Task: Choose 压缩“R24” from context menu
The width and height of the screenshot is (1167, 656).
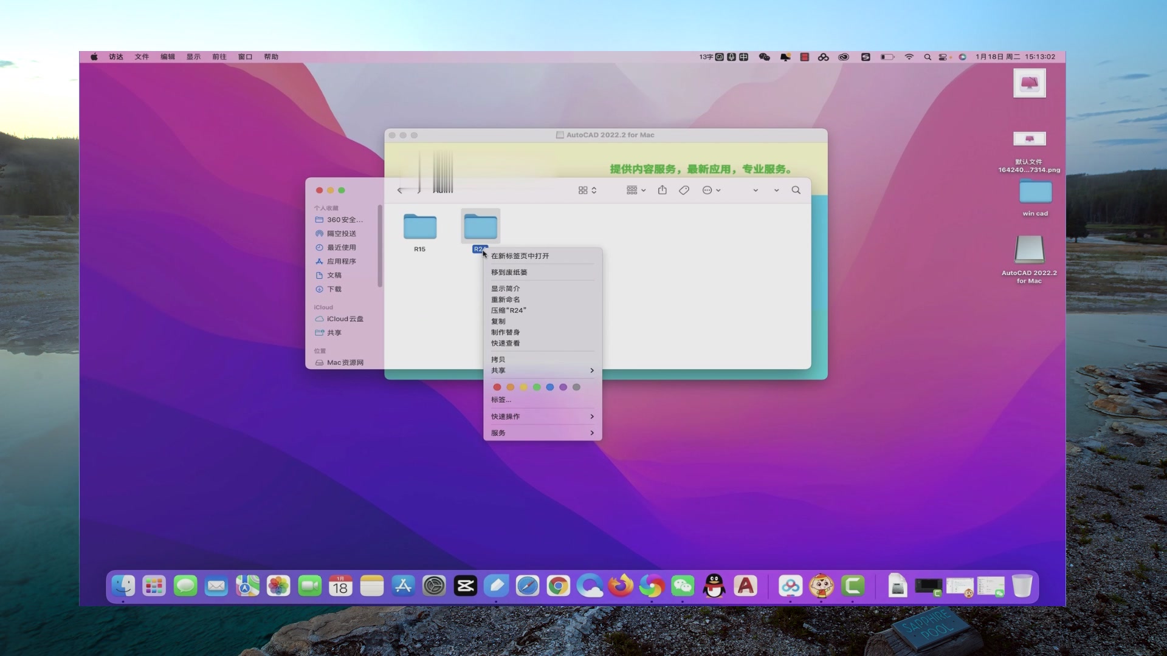Action: click(542, 310)
